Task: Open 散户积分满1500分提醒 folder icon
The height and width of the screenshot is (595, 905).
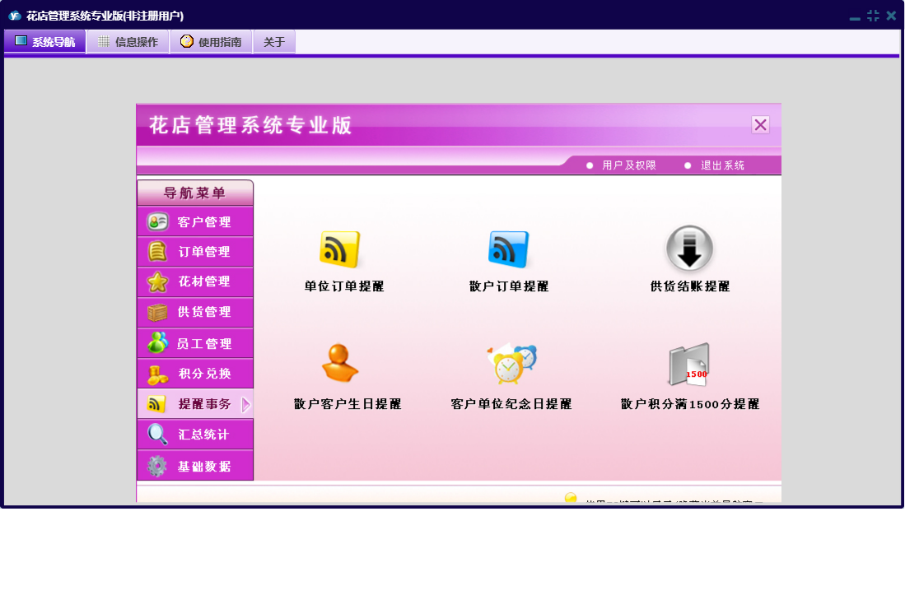Action: click(x=689, y=365)
